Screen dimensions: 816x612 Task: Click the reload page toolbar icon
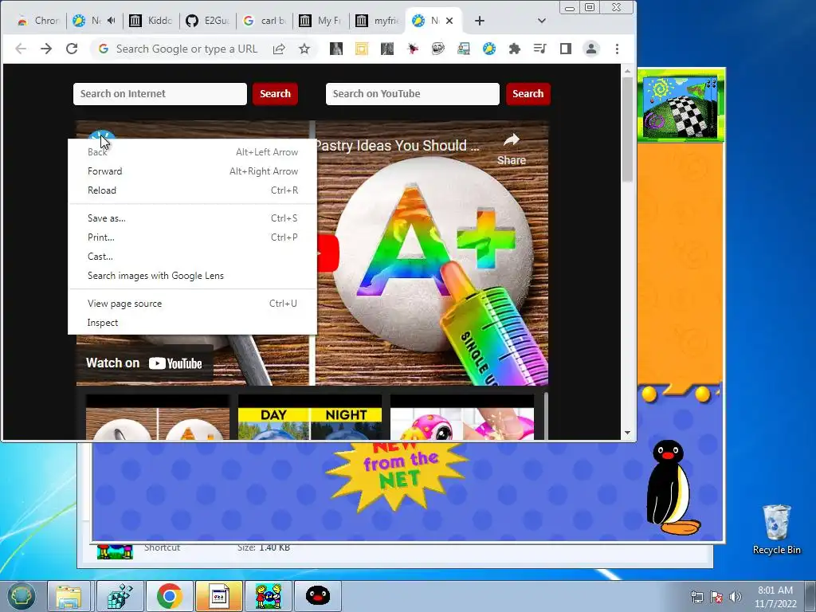tap(72, 49)
